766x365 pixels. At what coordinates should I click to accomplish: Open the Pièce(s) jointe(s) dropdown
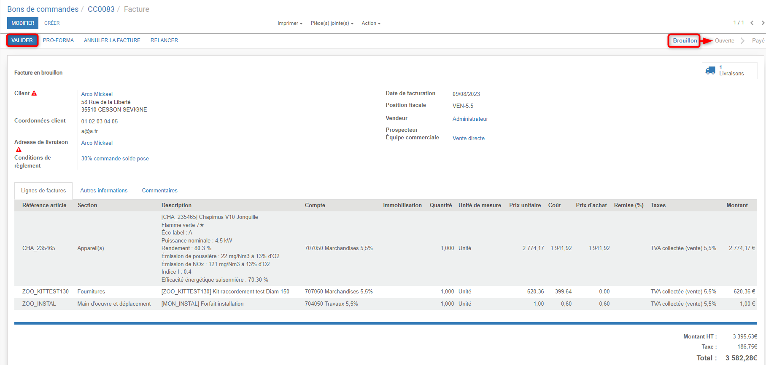tap(332, 23)
